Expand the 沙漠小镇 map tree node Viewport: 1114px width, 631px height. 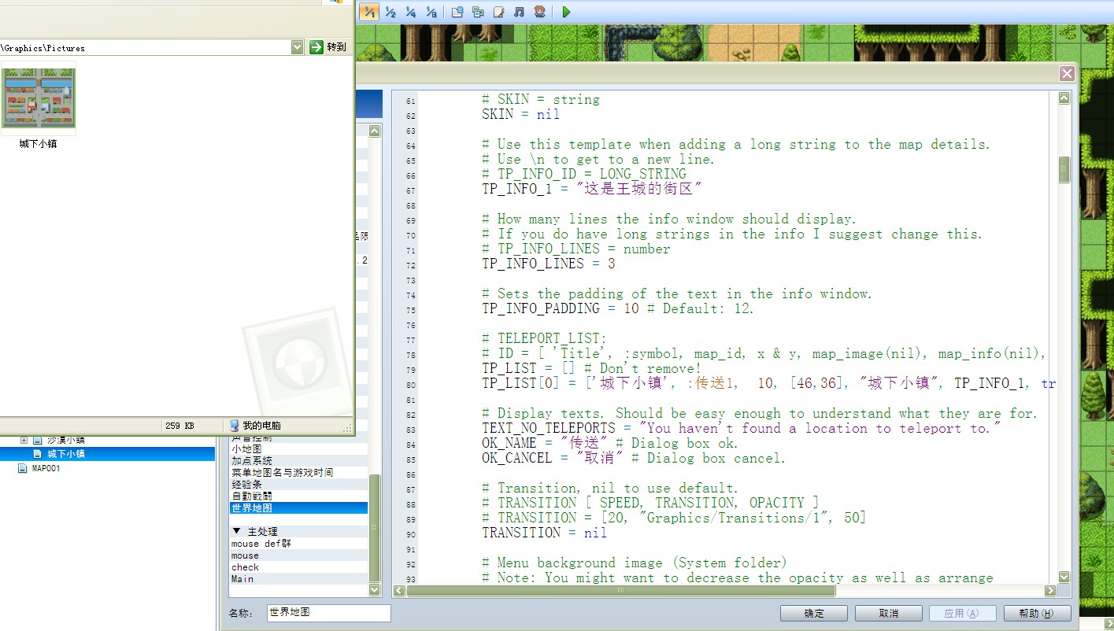click(x=24, y=440)
